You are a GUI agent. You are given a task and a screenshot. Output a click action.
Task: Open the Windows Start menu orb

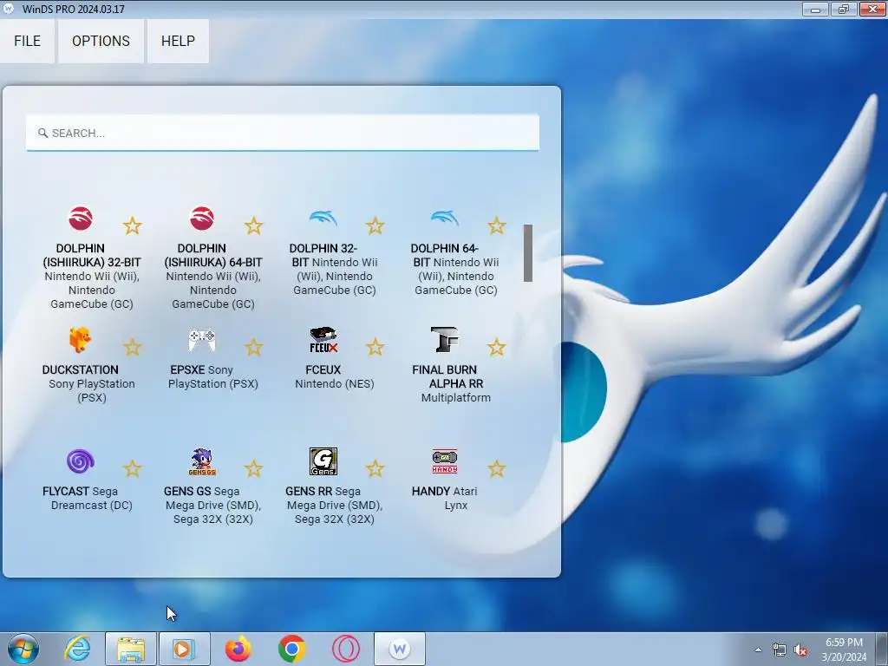click(23, 649)
